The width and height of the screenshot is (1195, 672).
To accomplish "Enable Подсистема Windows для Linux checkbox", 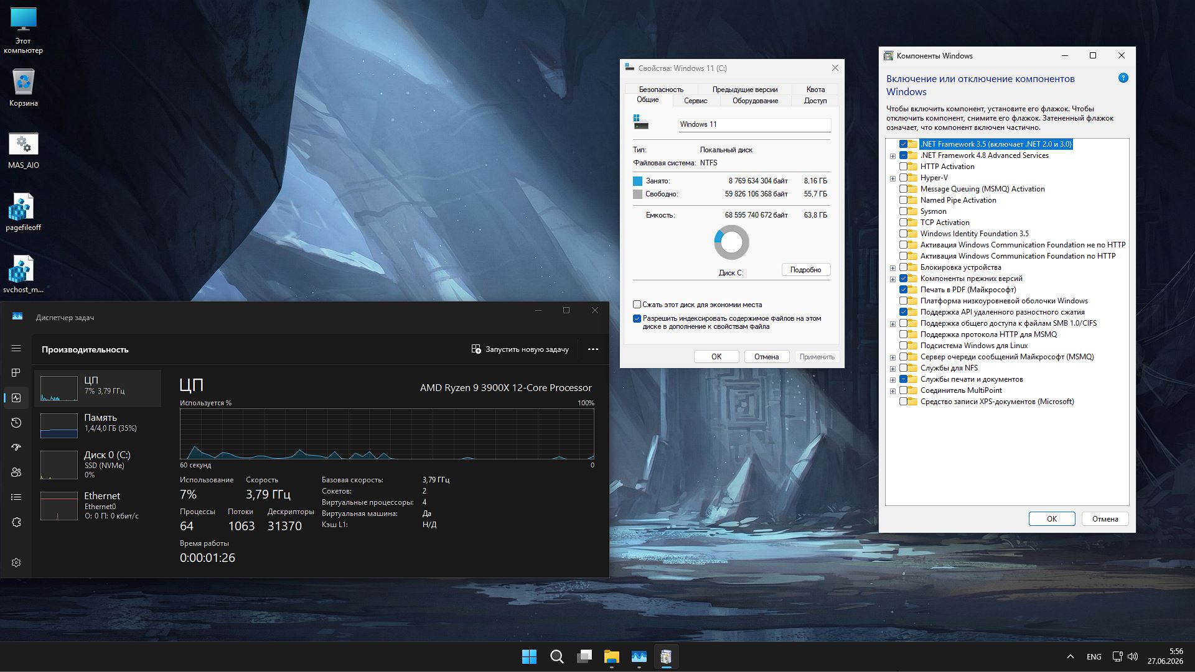I will tap(903, 346).
